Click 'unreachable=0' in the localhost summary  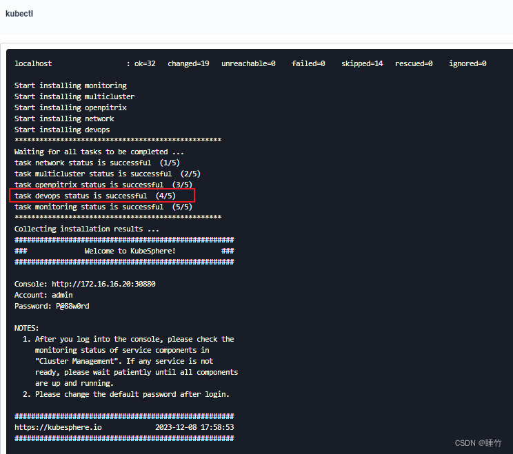coord(248,63)
